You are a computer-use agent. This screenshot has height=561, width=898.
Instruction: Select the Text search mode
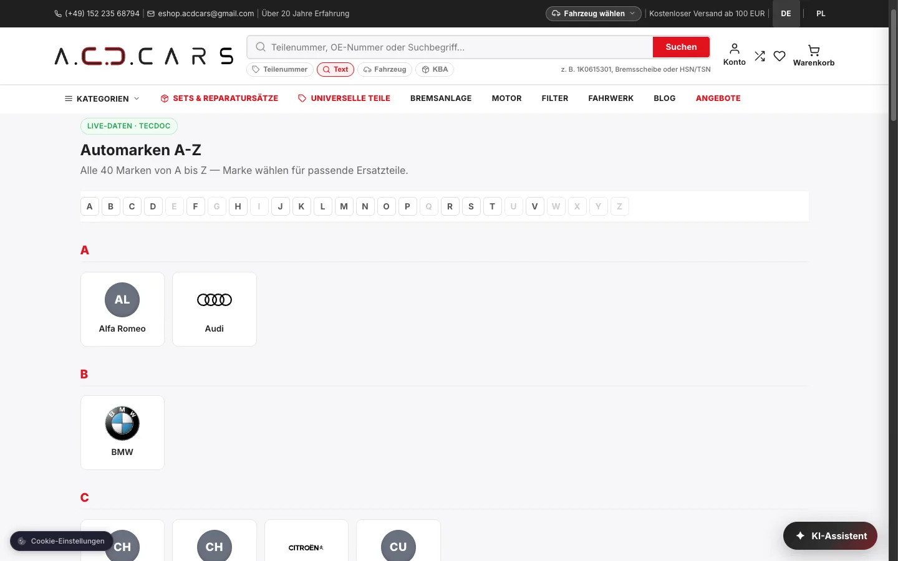336,69
